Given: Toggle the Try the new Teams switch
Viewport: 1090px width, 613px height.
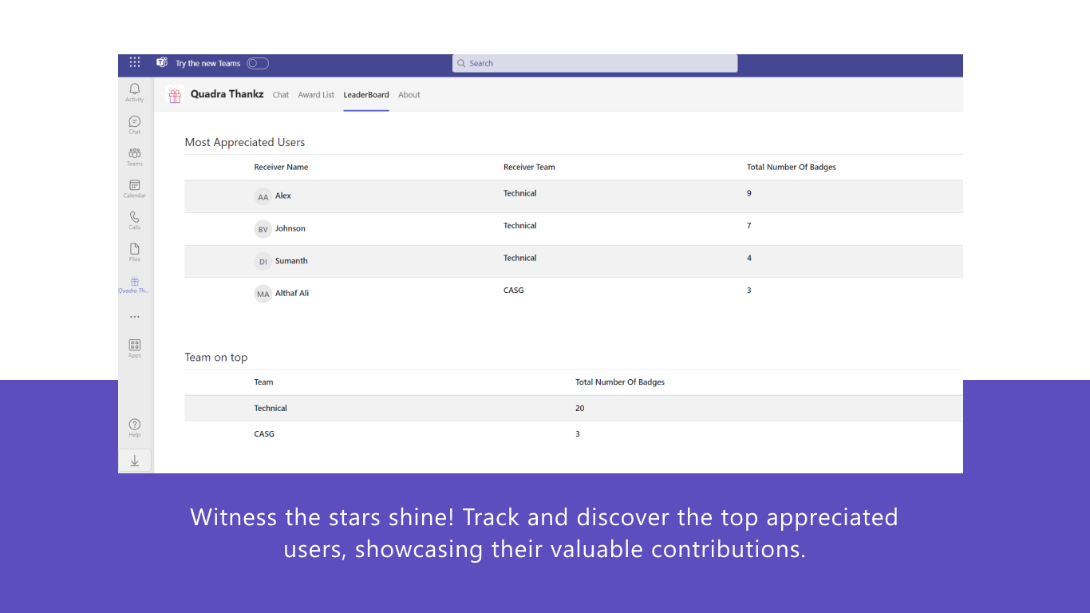Looking at the screenshot, I should click(x=258, y=63).
